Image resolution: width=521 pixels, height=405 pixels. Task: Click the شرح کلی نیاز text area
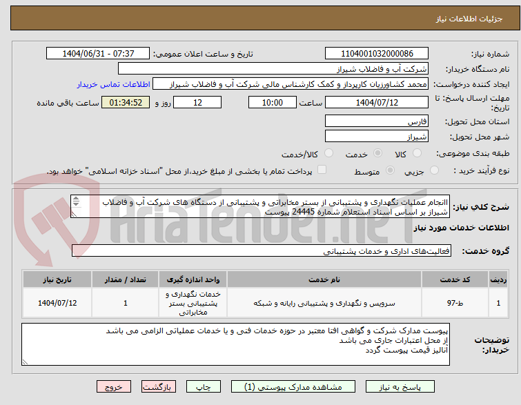click(x=260, y=207)
